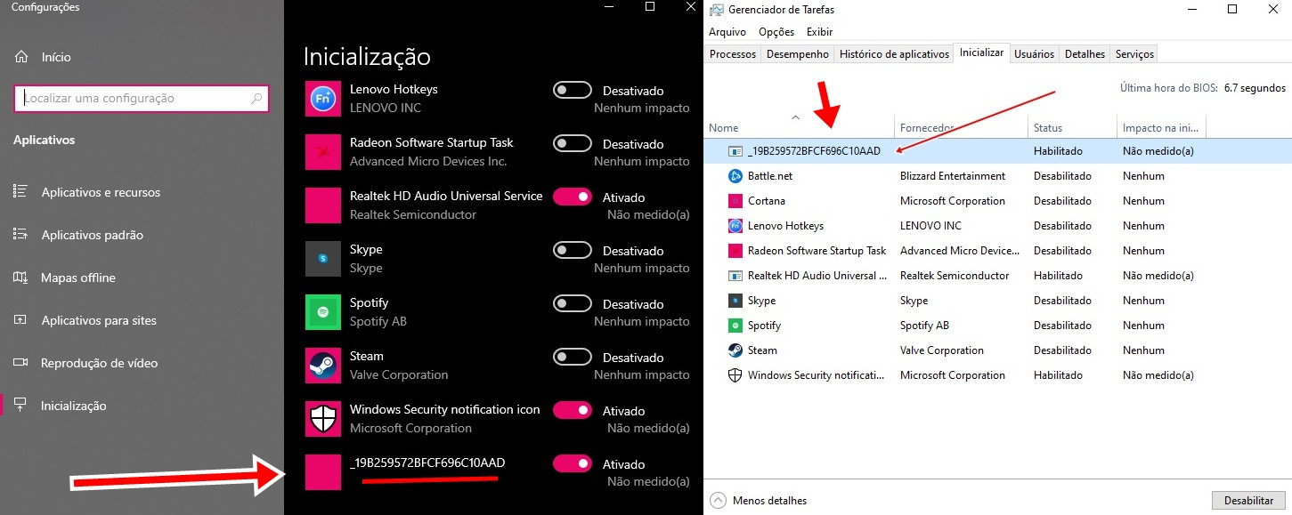Click the search magnifier icon in Settings

click(256, 99)
